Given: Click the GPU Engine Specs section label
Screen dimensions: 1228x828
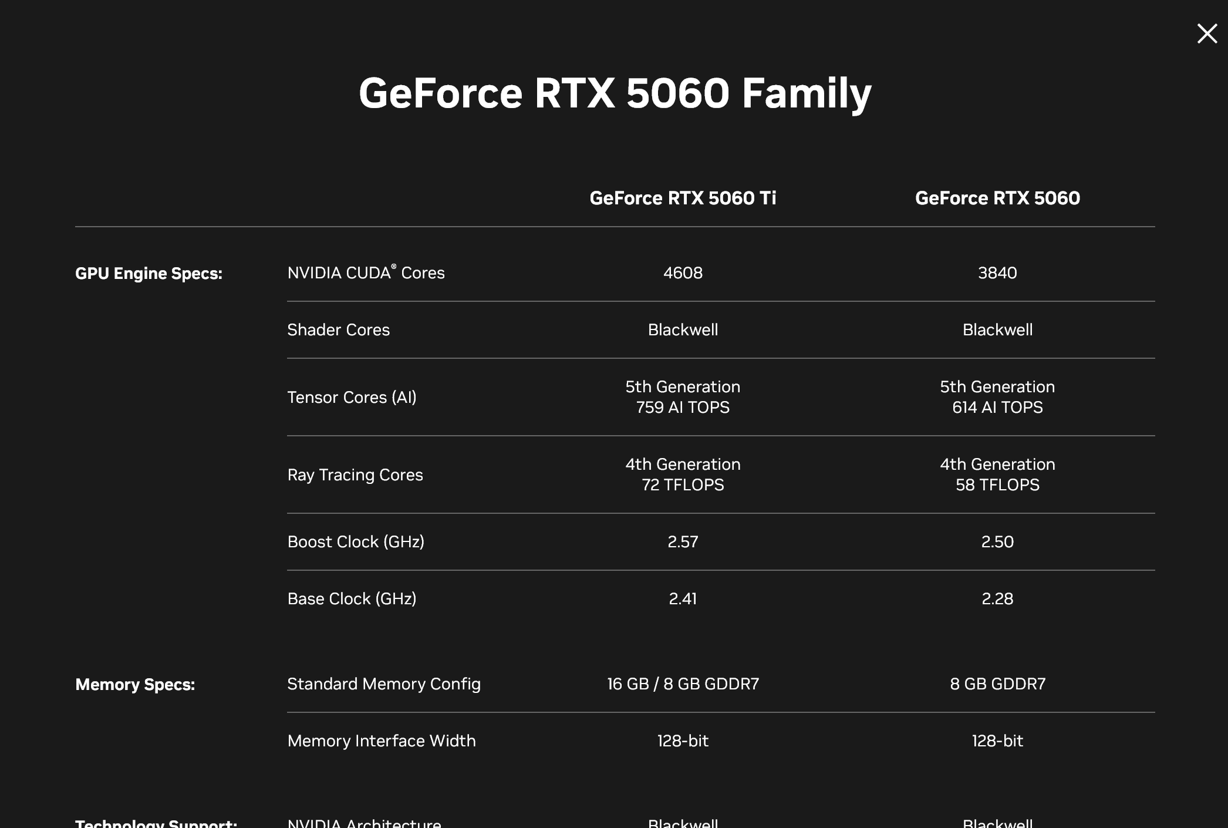Looking at the screenshot, I should click(149, 273).
